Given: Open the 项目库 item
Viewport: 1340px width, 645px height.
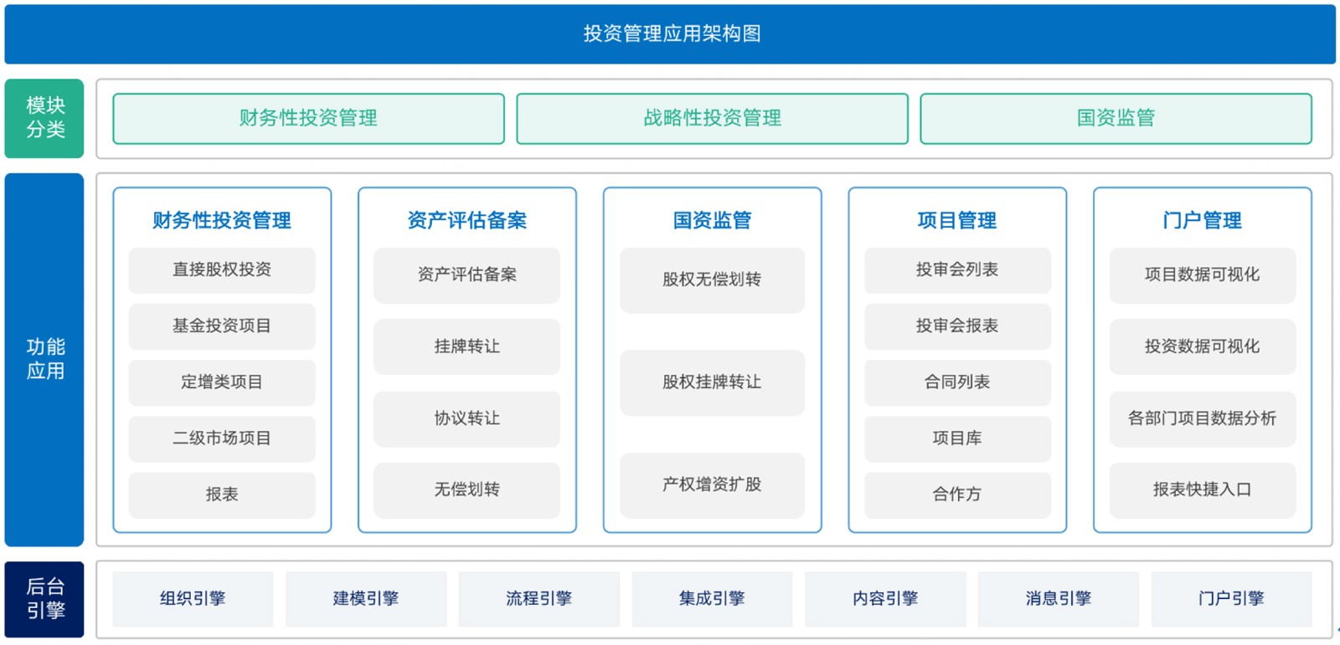Looking at the screenshot, I should [x=957, y=438].
